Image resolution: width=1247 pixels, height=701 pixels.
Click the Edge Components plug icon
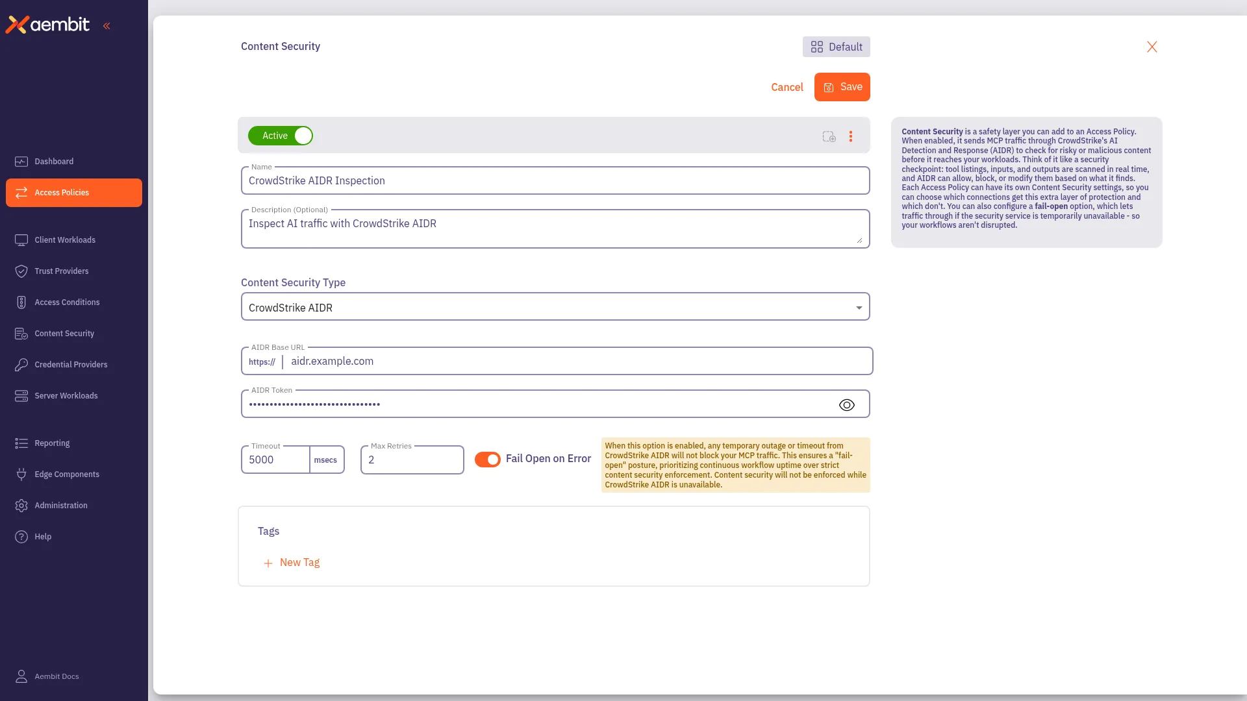pos(21,474)
